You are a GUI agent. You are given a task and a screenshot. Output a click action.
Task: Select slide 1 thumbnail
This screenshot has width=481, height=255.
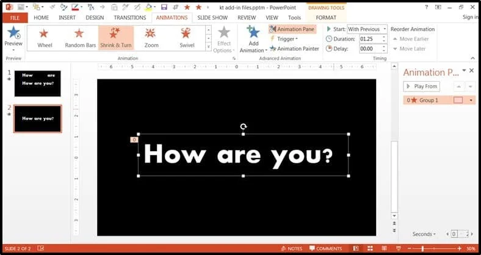coord(37,84)
